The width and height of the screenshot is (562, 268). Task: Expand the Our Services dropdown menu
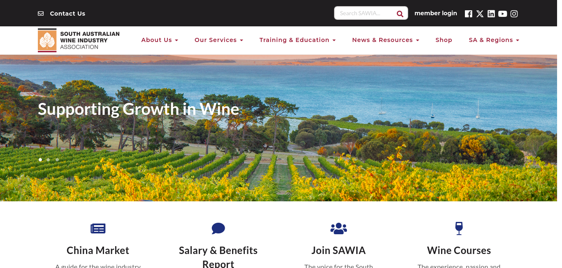(219, 40)
